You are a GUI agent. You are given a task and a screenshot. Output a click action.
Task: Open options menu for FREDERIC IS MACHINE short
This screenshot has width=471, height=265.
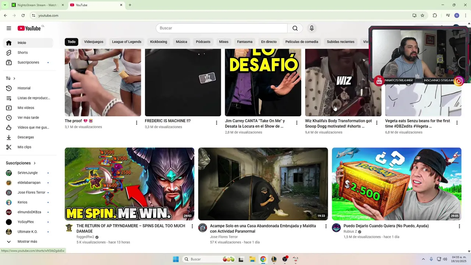point(216,123)
